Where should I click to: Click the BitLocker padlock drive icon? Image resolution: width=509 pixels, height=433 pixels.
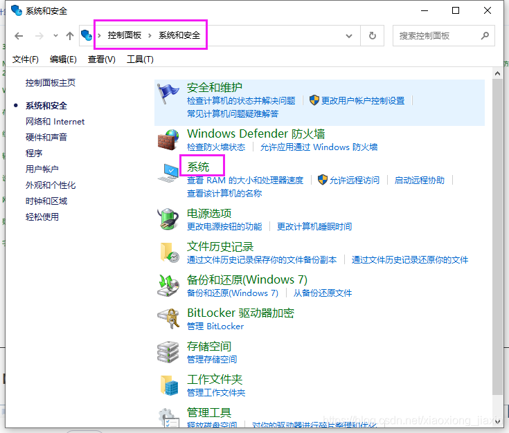[168, 318]
